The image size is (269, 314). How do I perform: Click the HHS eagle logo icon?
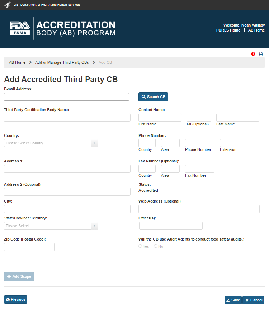click(x=7, y=5)
